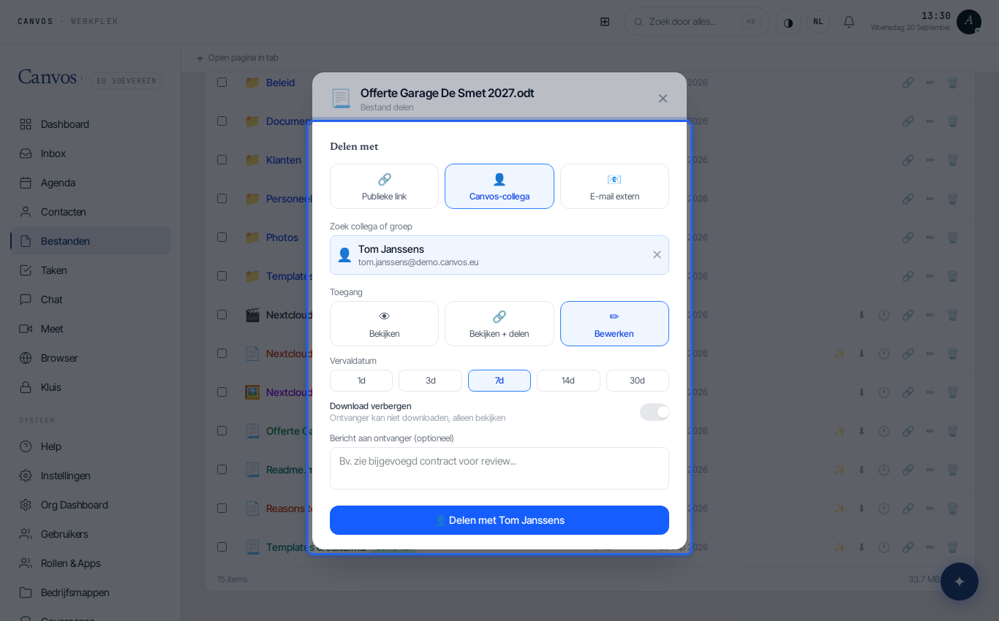This screenshot has height=621, width=999.
Task: Delete the Klanten folder via trash icon
Action: (x=952, y=160)
